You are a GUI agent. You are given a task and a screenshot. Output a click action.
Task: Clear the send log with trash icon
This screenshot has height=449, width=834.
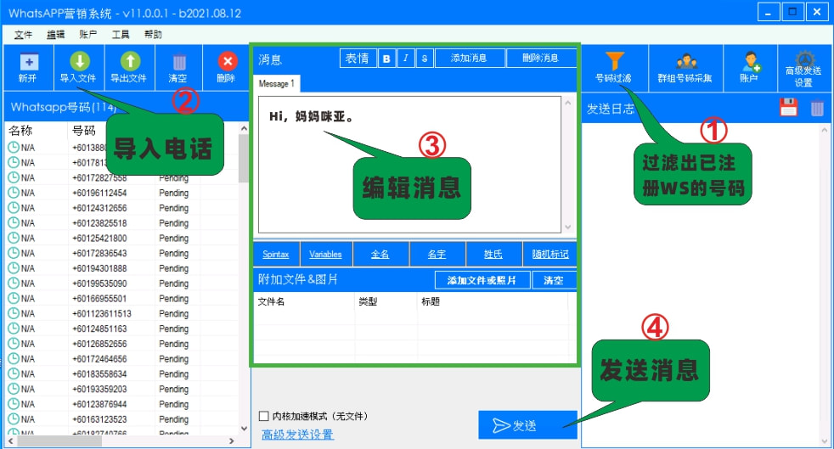[817, 108]
